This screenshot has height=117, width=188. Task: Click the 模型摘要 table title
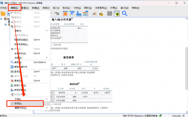(69, 58)
